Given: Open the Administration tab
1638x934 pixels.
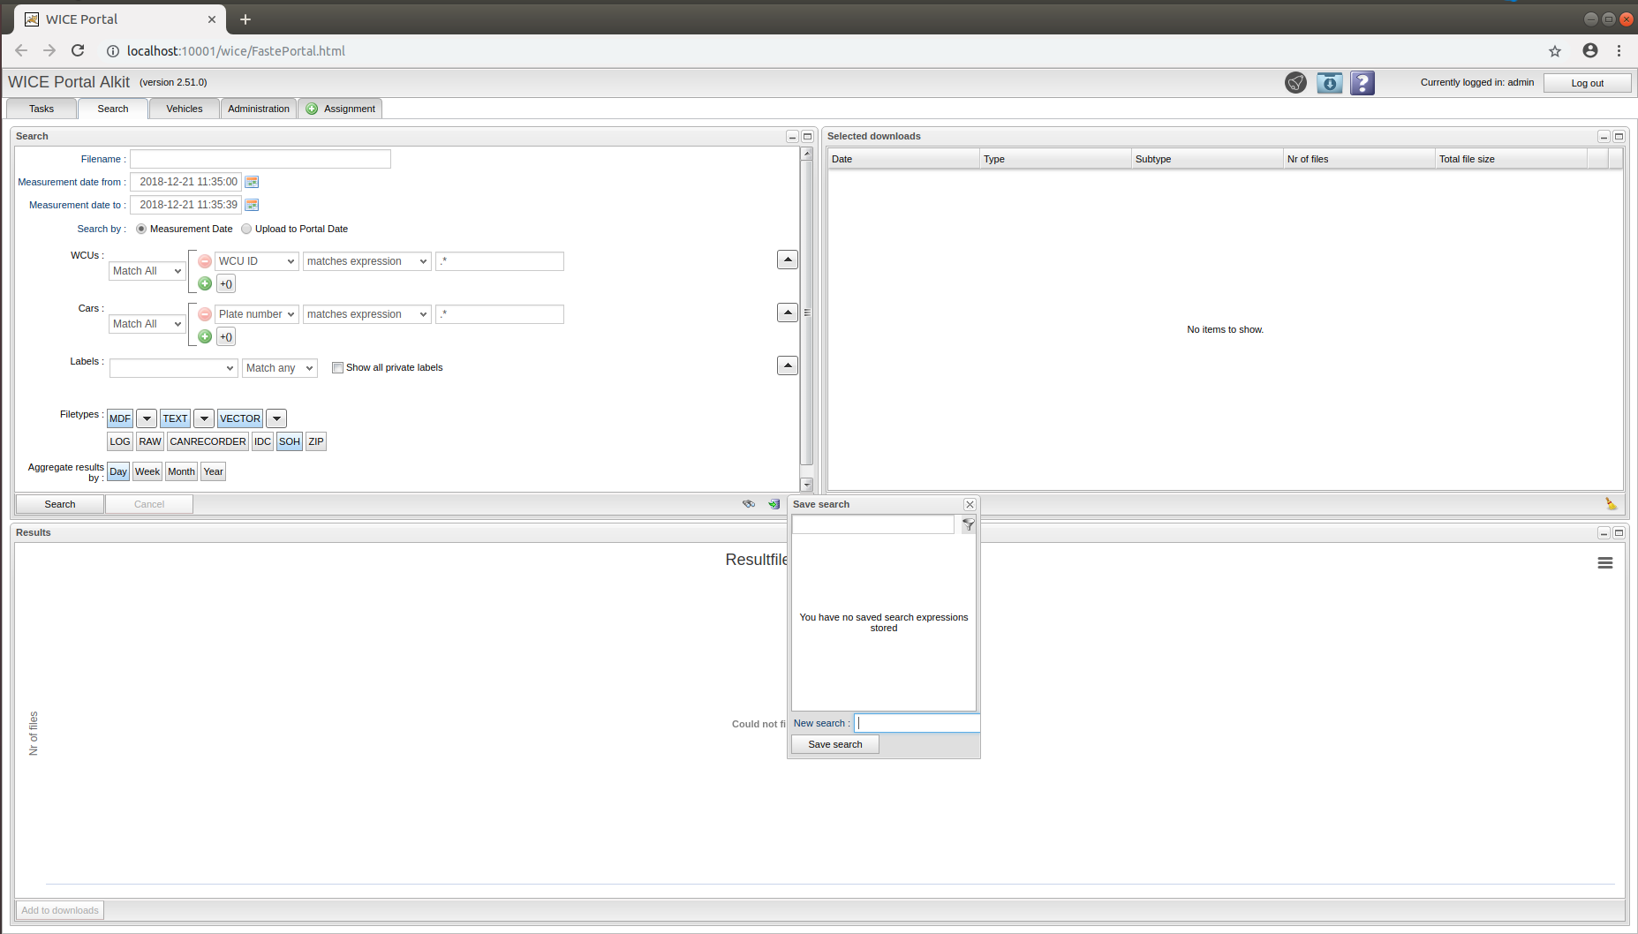Looking at the screenshot, I should 258,109.
